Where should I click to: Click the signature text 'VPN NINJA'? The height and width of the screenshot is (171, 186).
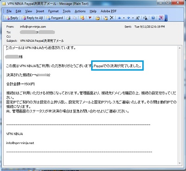[14, 134]
